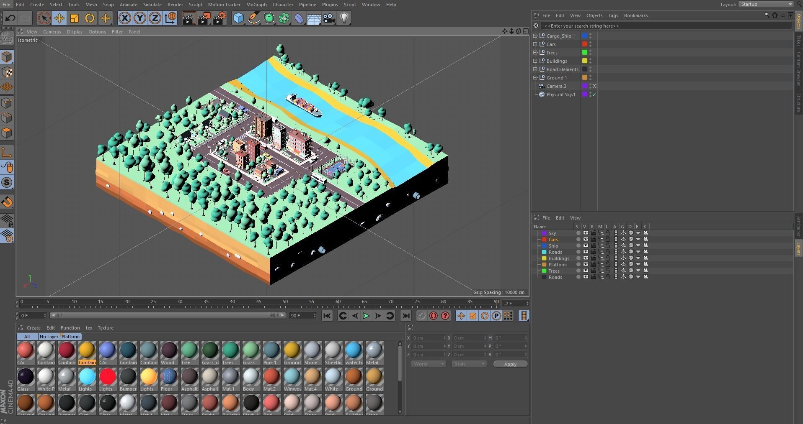Clear the object search field
The image size is (803, 424).
[x=536, y=26]
